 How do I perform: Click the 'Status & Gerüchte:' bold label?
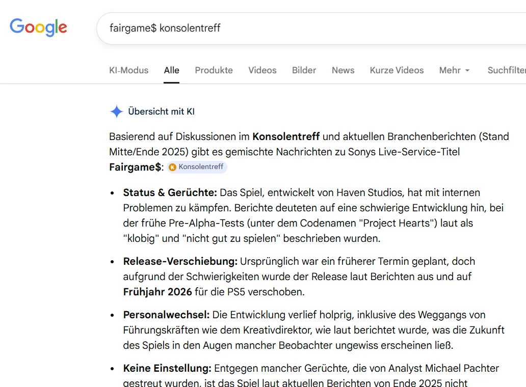tap(170, 192)
